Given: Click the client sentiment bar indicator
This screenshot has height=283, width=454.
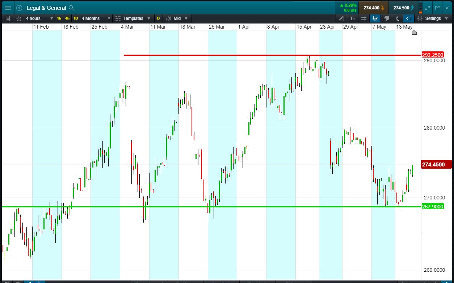Looking at the screenshot, I should (x=420, y=8).
